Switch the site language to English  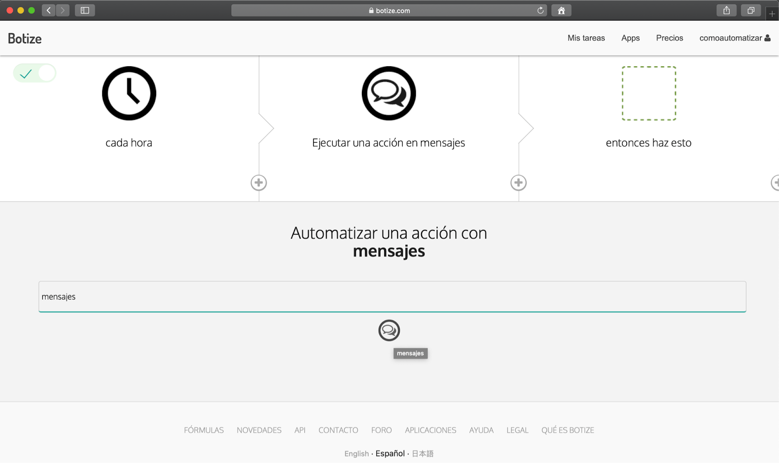pos(357,454)
